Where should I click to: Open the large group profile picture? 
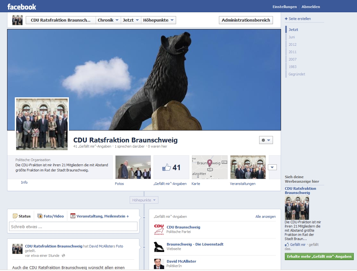click(42, 124)
